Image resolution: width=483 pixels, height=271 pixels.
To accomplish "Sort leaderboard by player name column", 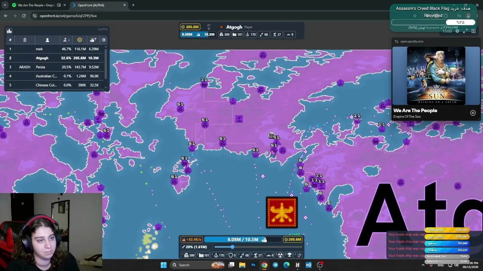I will click(47, 40).
